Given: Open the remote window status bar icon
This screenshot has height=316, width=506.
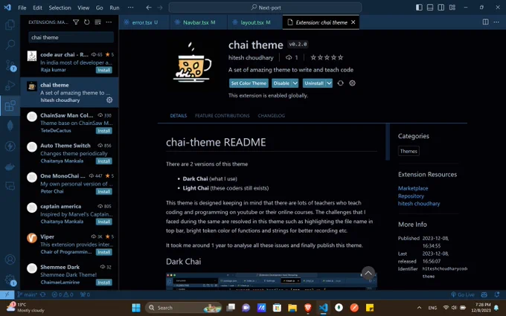Looking at the screenshot, I should pyautogui.click(x=7, y=294).
